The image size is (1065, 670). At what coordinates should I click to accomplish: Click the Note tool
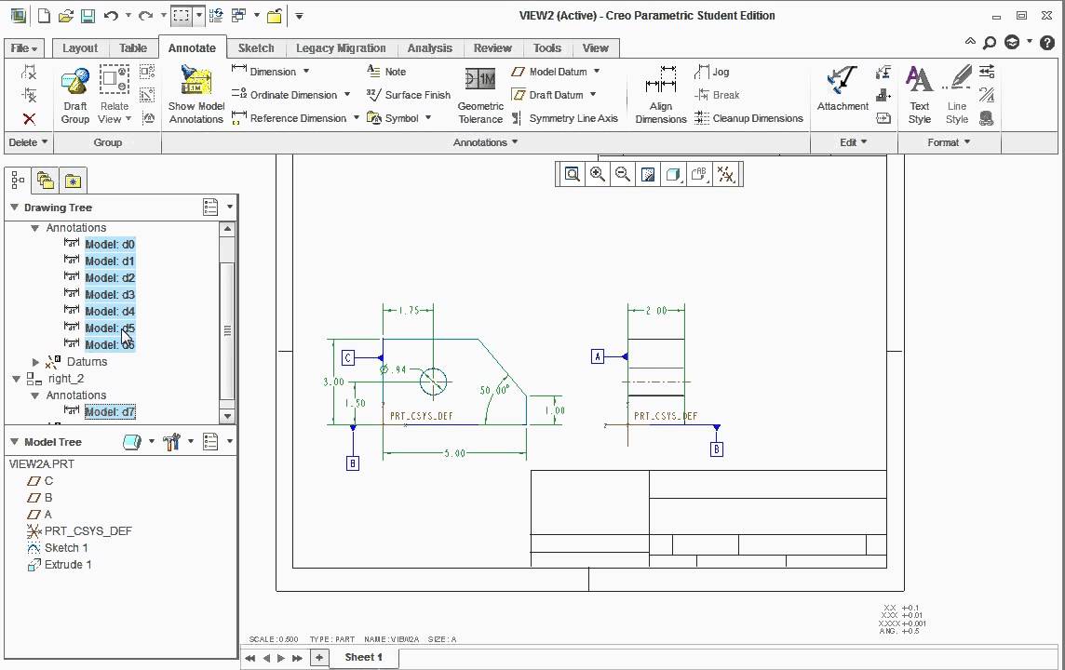(x=385, y=72)
